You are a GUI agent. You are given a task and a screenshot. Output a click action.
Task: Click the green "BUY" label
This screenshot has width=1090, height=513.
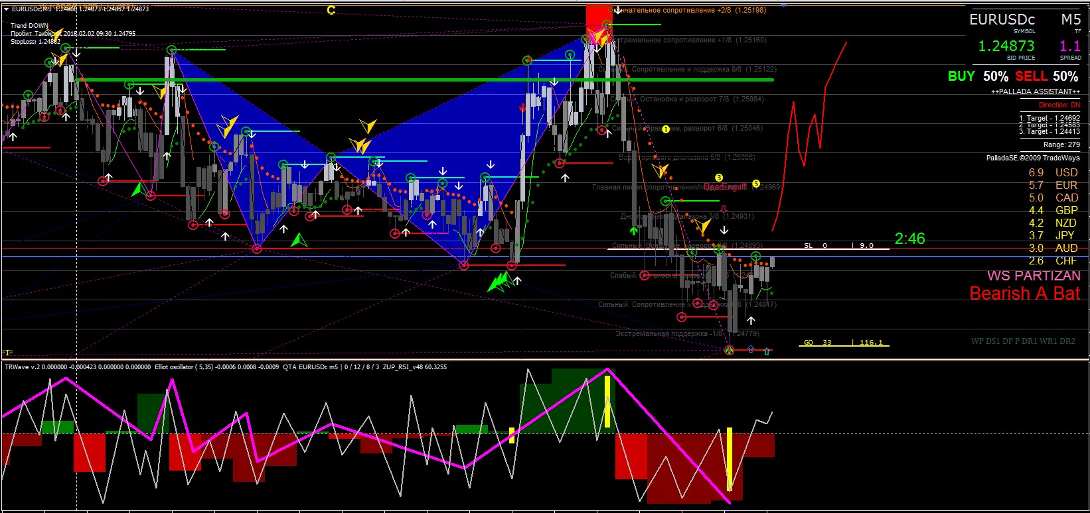(x=961, y=76)
